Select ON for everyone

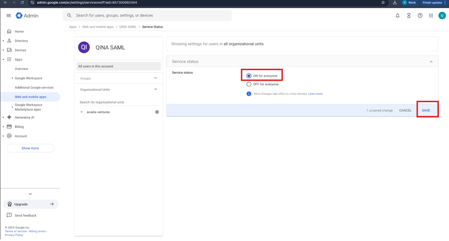click(x=249, y=76)
